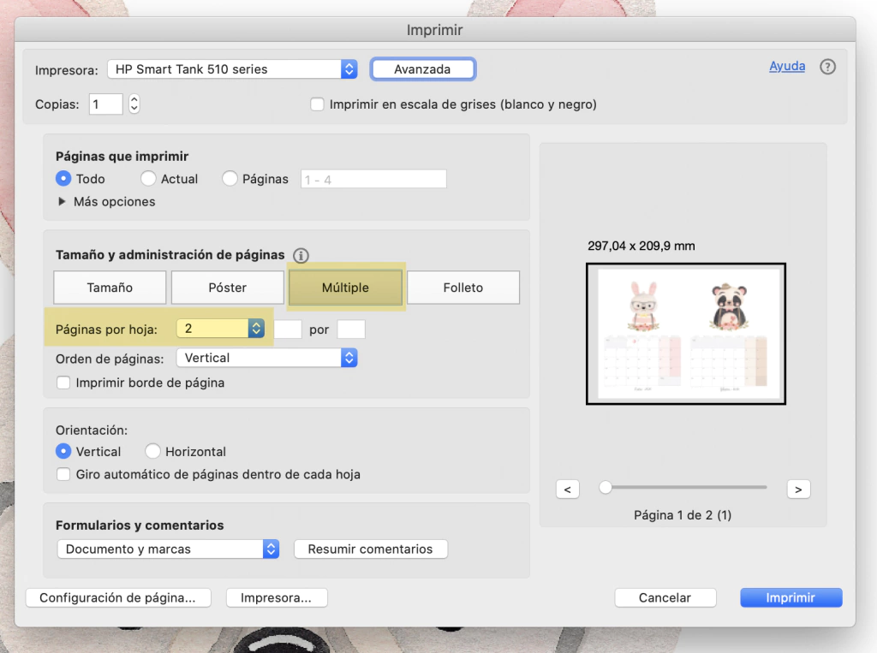Select the Todo pages radio button
This screenshot has width=877, height=653.
click(63, 178)
